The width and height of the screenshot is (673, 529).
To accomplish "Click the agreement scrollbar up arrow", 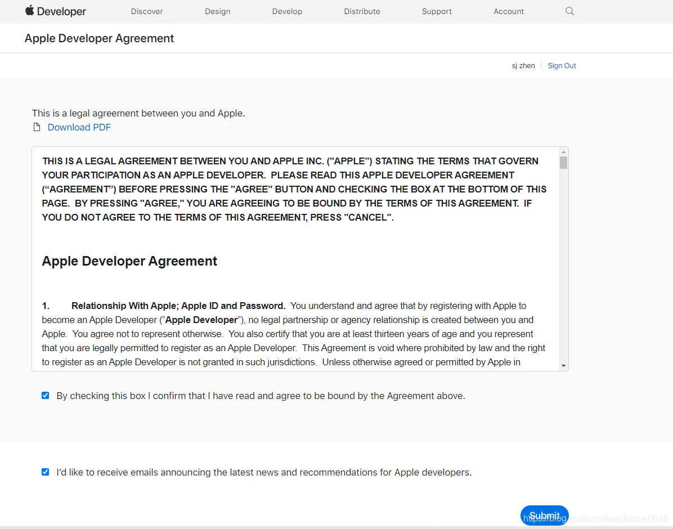I will click(x=563, y=151).
